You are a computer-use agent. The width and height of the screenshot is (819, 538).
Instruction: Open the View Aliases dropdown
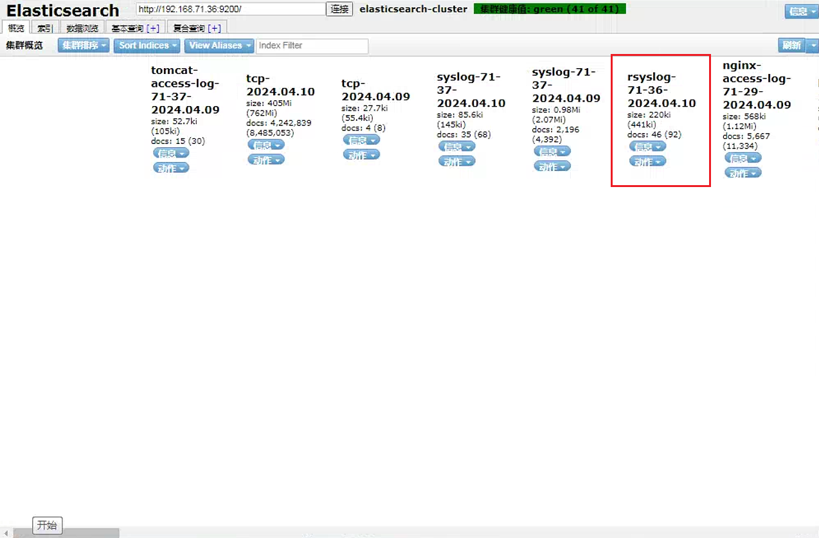(x=219, y=46)
